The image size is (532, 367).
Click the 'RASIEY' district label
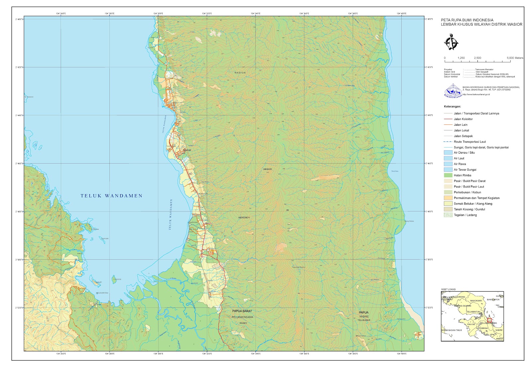tap(244, 323)
